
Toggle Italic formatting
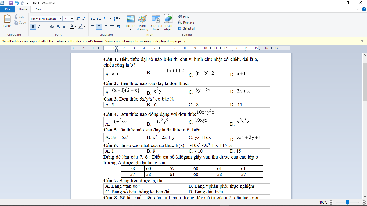pyautogui.click(x=39, y=27)
